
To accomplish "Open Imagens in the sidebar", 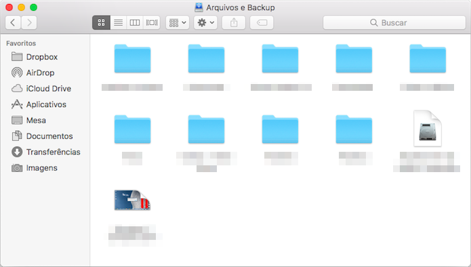I will (x=45, y=168).
